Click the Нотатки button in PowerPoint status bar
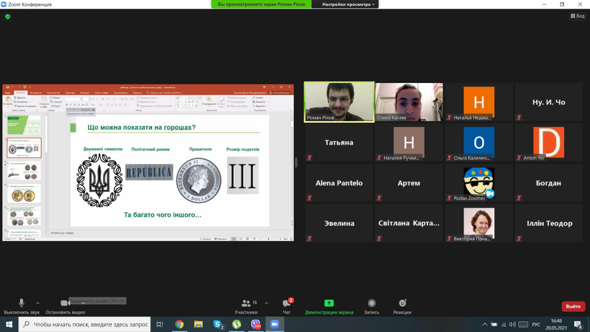Viewport: 590px width, 332px height. (206, 239)
